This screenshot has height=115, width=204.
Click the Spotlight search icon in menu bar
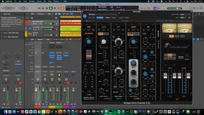(x=184, y=1)
